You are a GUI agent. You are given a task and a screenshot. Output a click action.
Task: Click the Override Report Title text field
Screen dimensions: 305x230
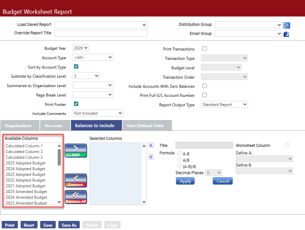click(x=101, y=33)
